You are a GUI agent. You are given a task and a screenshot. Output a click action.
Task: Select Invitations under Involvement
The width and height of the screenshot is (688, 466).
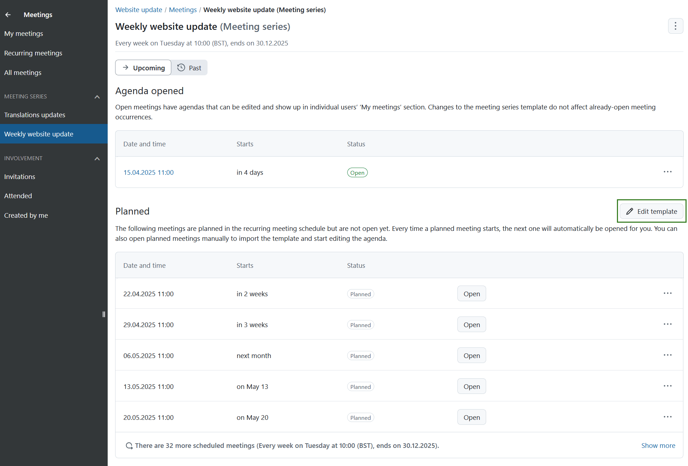coord(20,177)
